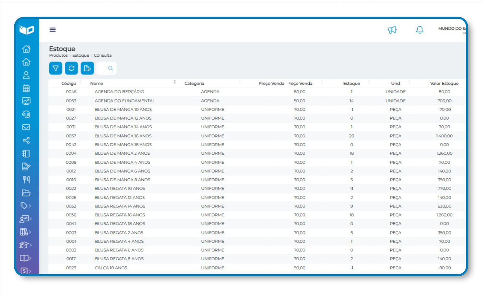Expand the graduation cap sidebar menu
The width and height of the screenshot is (484, 295).
26,245
